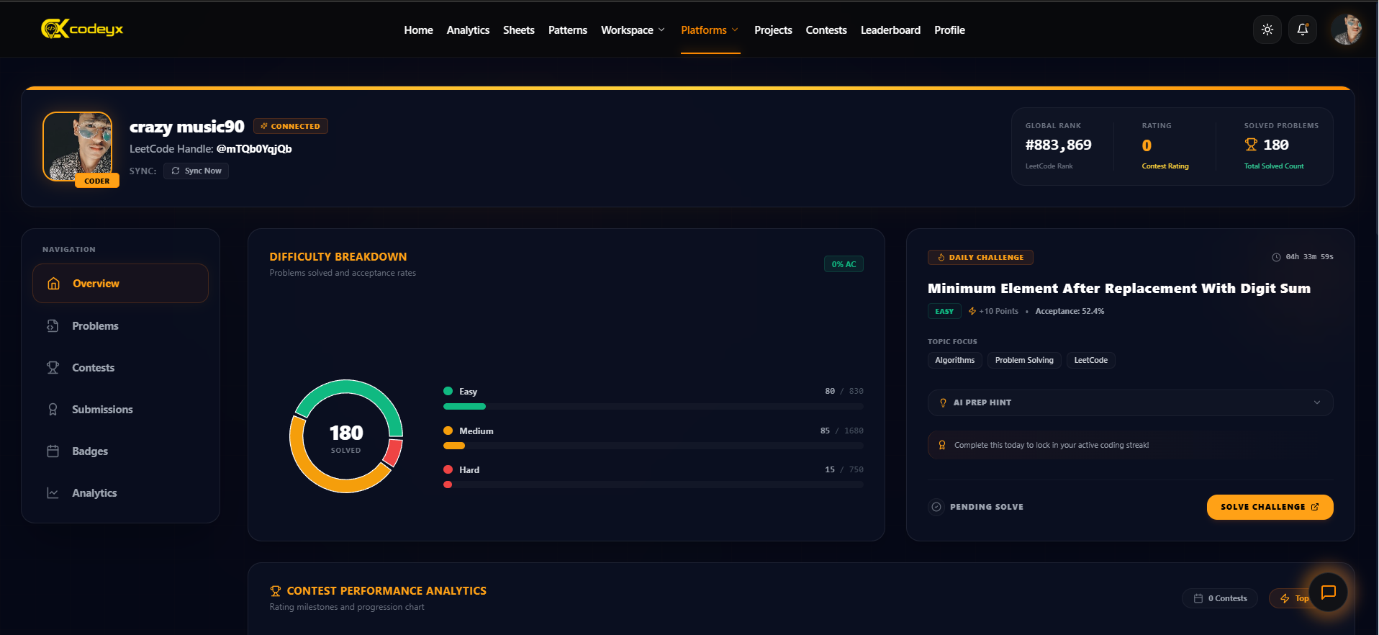
Task: Go to the Home page
Action: (x=418, y=30)
